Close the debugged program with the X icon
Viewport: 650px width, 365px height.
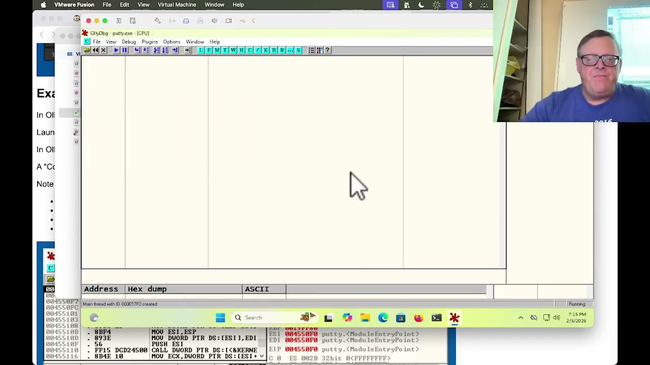click(103, 50)
